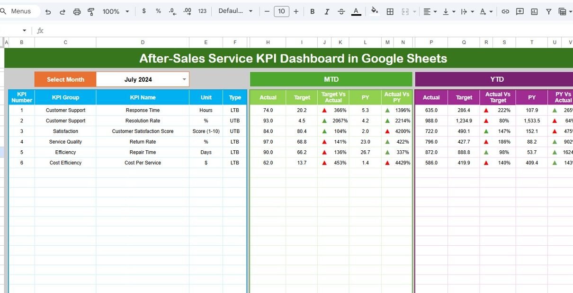Insert a chart from the toolbar
573x293 pixels.
pos(534,11)
